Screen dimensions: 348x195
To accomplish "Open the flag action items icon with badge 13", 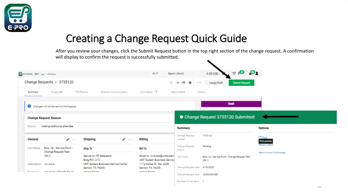I will coord(241,73).
